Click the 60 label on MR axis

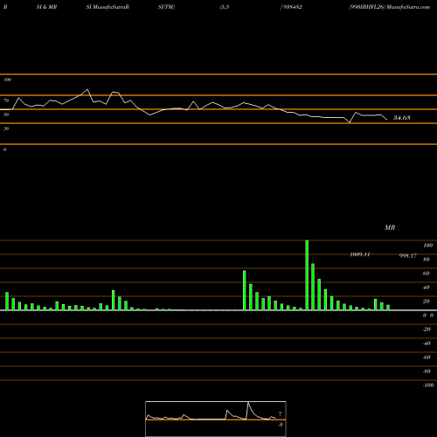pyautogui.click(x=427, y=274)
